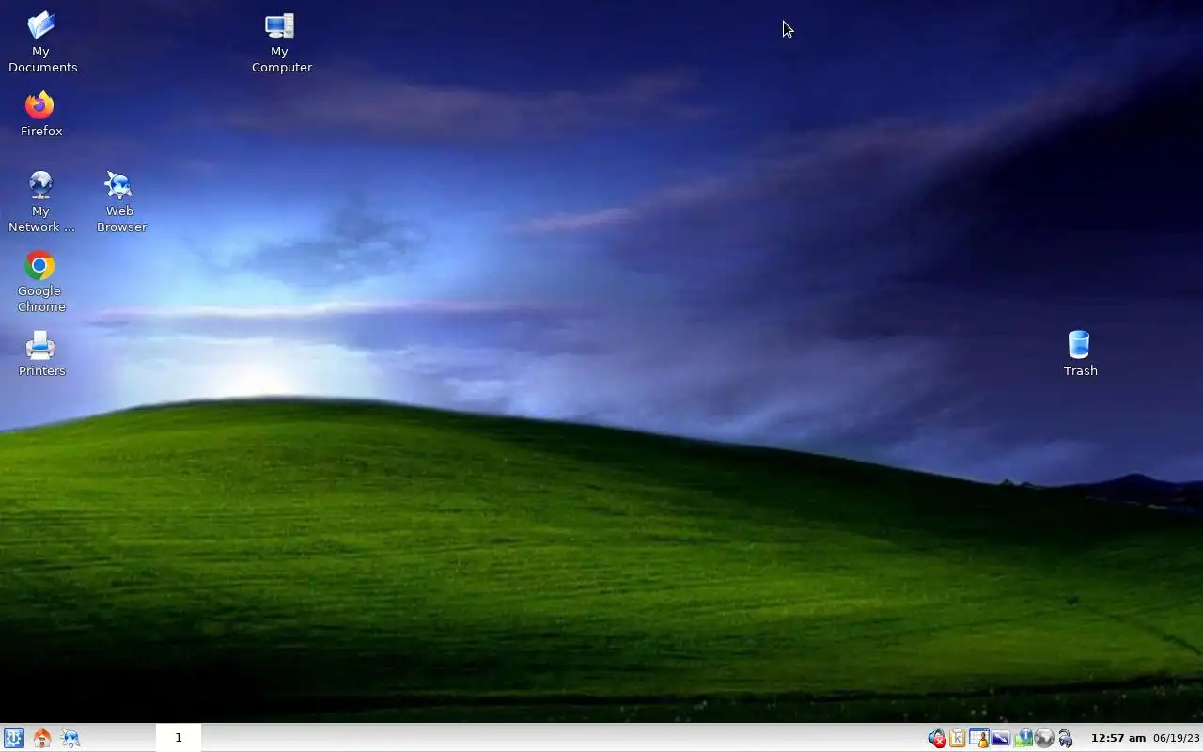Image resolution: width=1203 pixels, height=752 pixels.
Task: Click the padlock tray icon
Action: point(1065,739)
